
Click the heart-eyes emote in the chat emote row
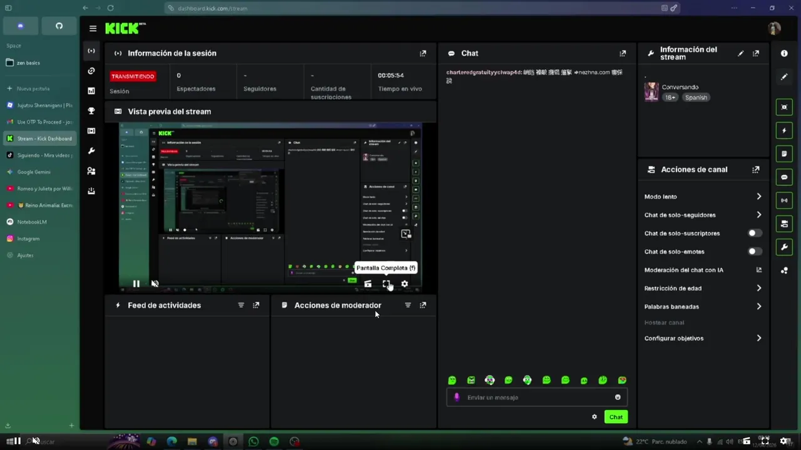(x=622, y=380)
